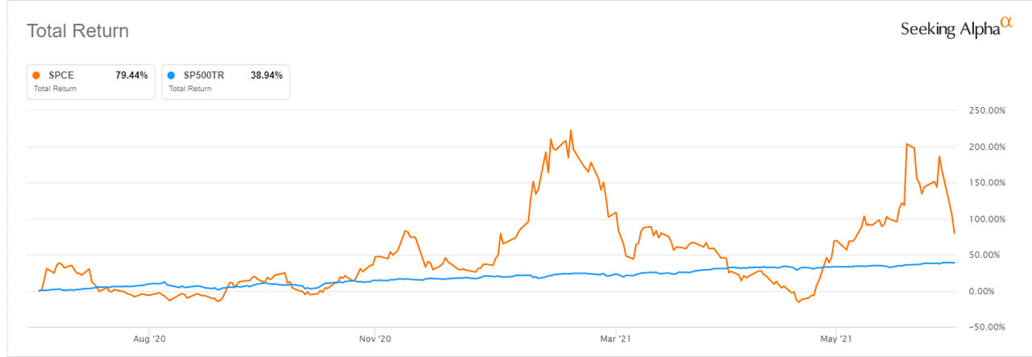Image resolution: width=1032 pixels, height=357 pixels.
Task: Click the SP500TR 38.94% return value
Action: click(x=267, y=75)
